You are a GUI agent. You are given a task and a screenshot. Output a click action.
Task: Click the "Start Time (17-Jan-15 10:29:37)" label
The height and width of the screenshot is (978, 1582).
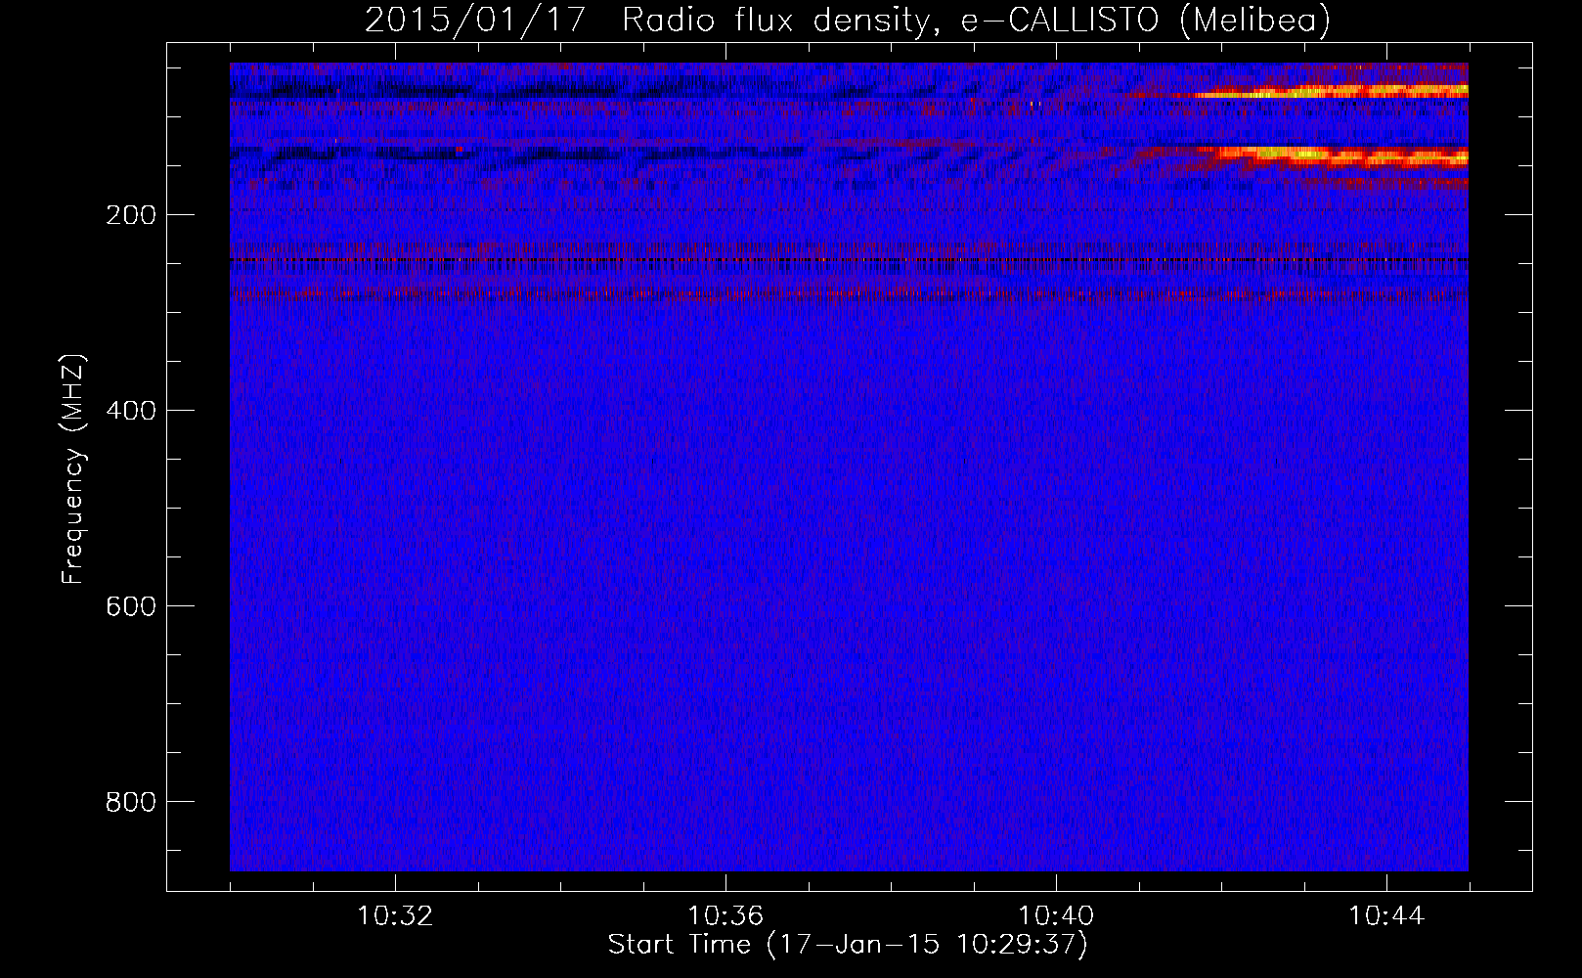point(848,945)
